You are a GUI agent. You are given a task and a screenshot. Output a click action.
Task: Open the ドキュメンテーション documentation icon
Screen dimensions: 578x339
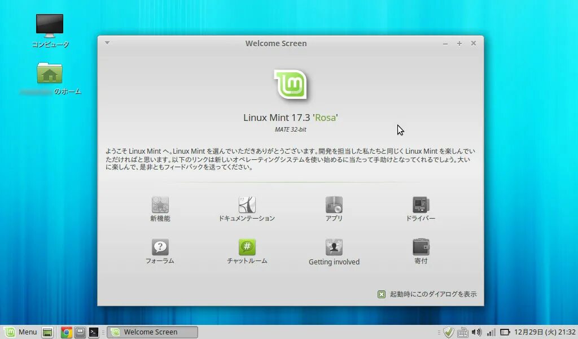click(x=247, y=205)
